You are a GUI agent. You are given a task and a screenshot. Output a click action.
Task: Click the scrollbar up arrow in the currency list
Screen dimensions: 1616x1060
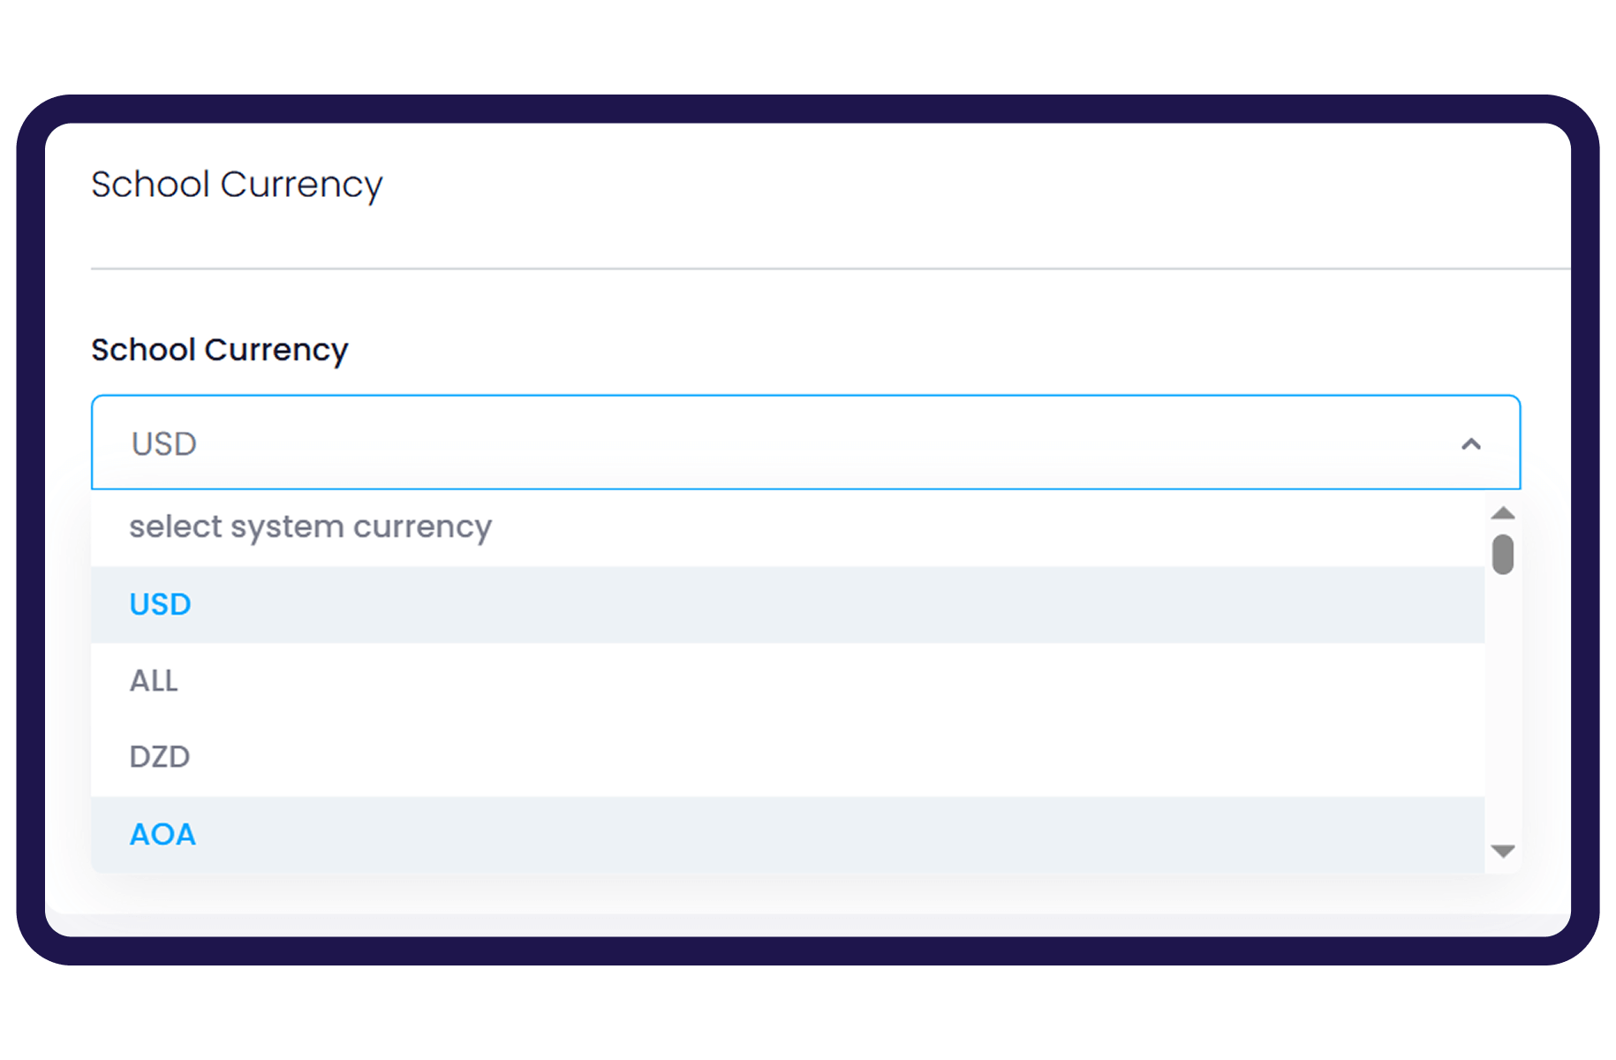click(1502, 513)
